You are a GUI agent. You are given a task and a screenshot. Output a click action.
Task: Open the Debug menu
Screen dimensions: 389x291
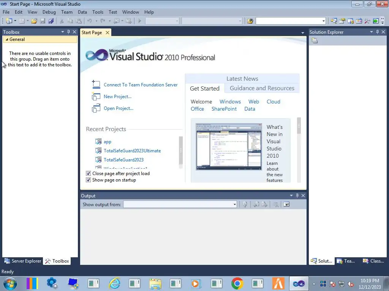click(x=49, y=12)
